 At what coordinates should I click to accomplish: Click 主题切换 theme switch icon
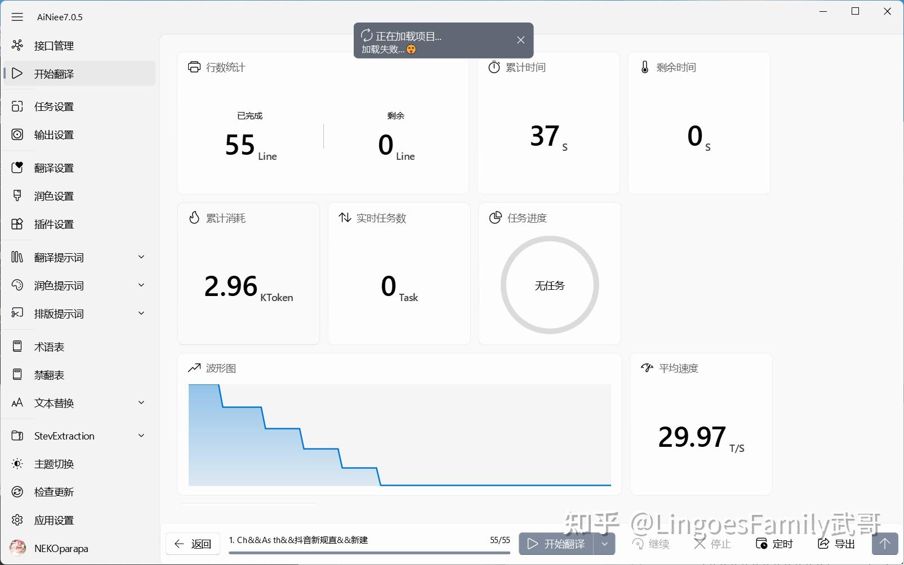pos(17,464)
